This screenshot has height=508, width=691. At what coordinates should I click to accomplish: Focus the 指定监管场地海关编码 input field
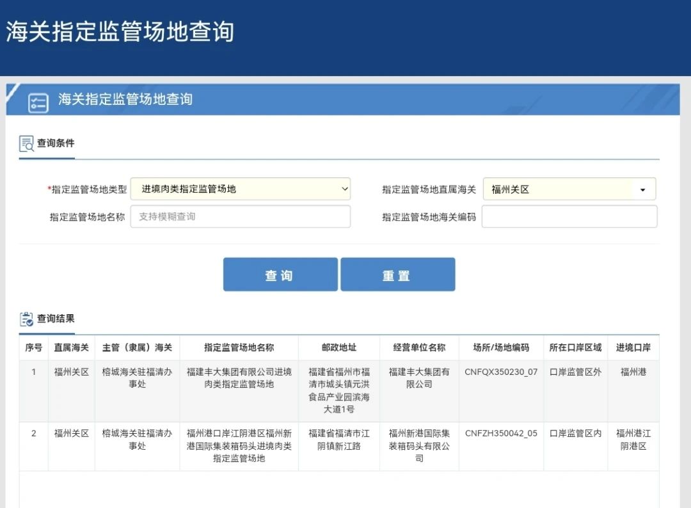pos(569,216)
